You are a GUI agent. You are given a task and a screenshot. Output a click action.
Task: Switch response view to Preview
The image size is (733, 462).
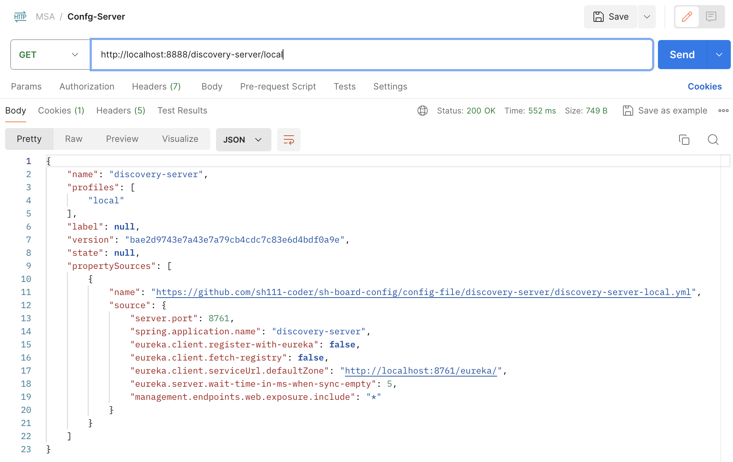[x=122, y=139]
